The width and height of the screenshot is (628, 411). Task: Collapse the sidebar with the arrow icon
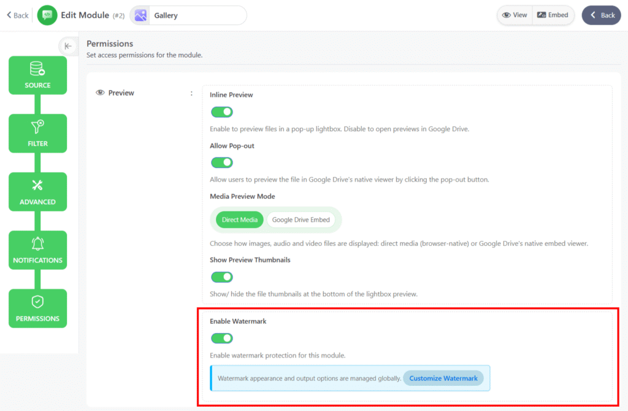(68, 46)
